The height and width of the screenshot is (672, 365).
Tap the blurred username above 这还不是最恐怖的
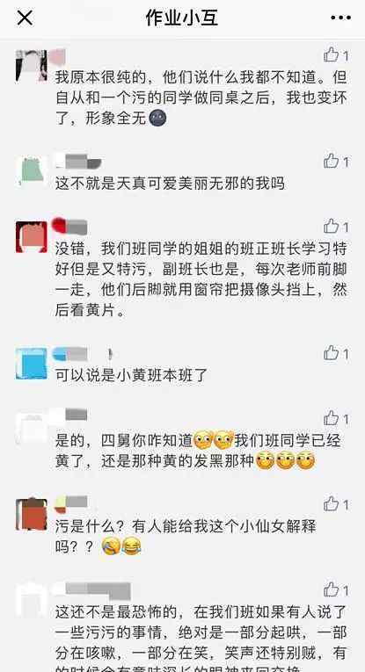pos(92,590)
